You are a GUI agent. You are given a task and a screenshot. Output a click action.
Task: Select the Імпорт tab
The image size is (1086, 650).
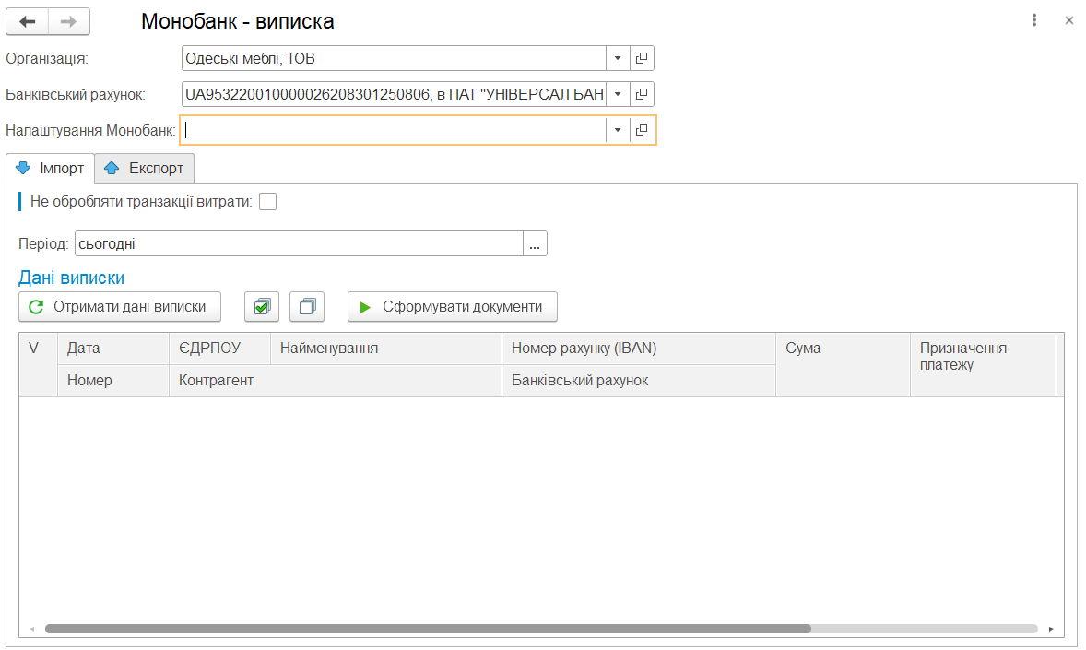pyautogui.click(x=51, y=169)
